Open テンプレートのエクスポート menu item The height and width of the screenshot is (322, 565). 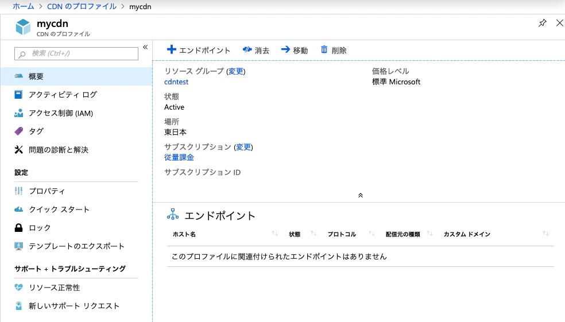pos(76,246)
